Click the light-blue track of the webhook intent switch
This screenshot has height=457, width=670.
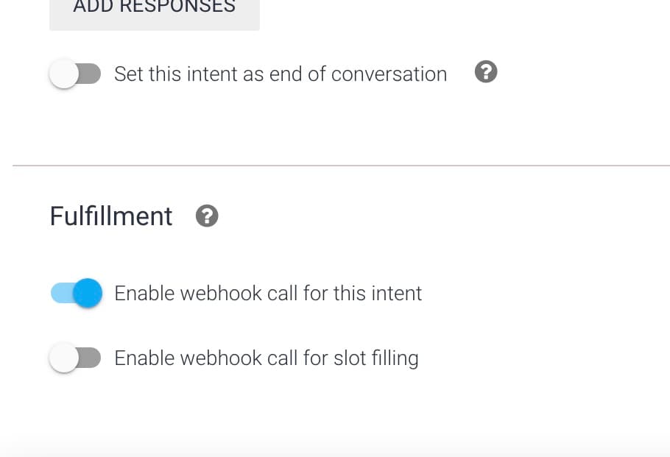(x=62, y=293)
